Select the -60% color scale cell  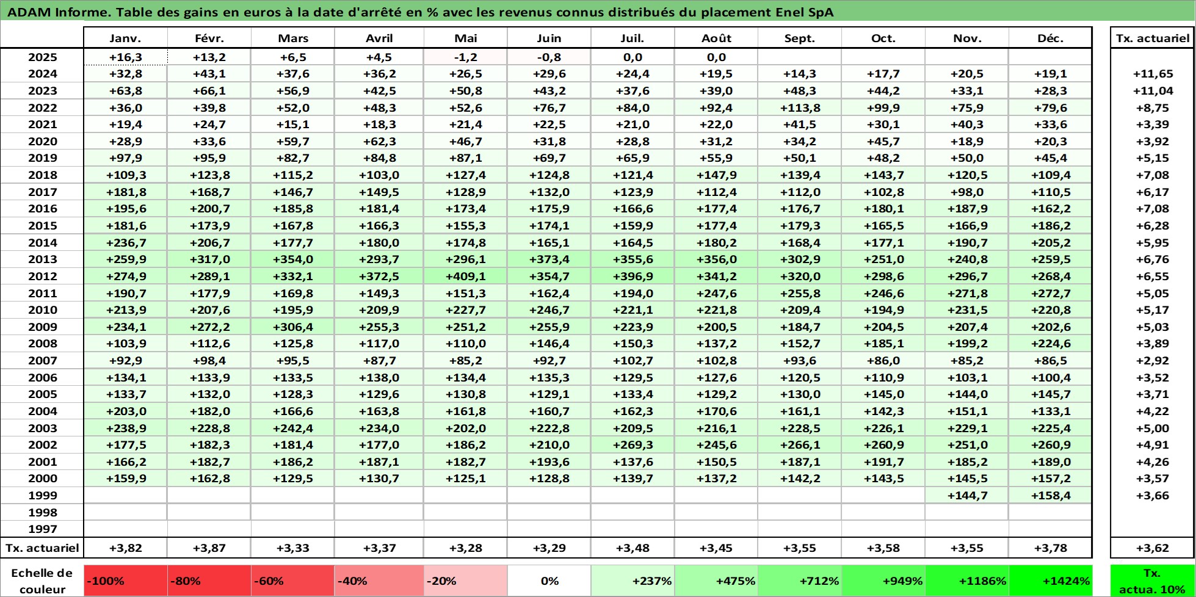292,581
